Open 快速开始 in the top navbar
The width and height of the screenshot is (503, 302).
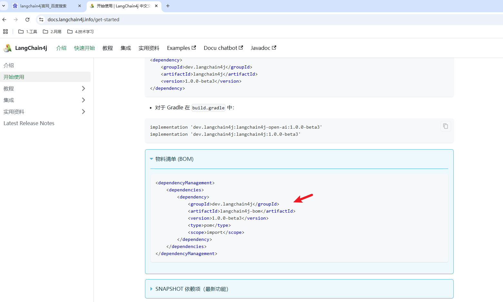84,48
